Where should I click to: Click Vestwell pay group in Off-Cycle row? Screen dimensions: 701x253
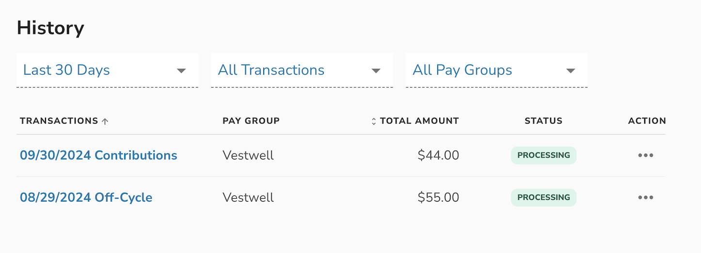click(248, 198)
